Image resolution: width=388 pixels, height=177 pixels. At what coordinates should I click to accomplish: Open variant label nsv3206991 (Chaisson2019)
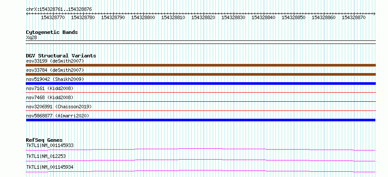point(59,107)
